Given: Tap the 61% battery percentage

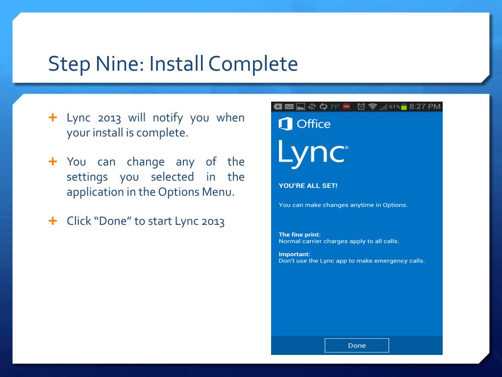Looking at the screenshot, I should pyautogui.click(x=395, y=107).
